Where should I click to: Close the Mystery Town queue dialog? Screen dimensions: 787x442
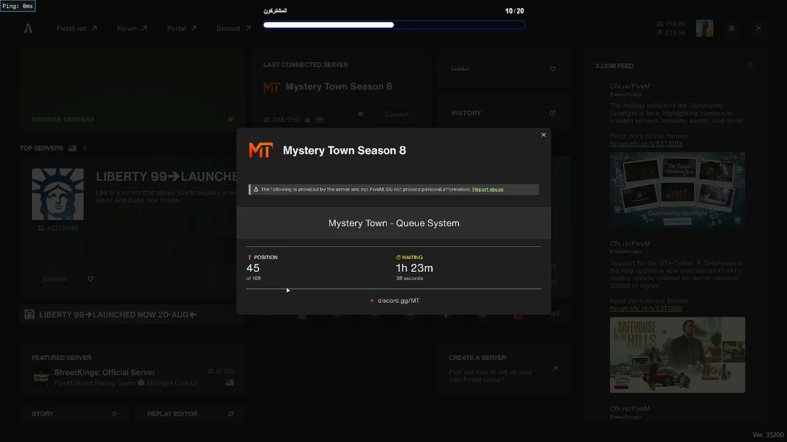(x=544, y=135)
